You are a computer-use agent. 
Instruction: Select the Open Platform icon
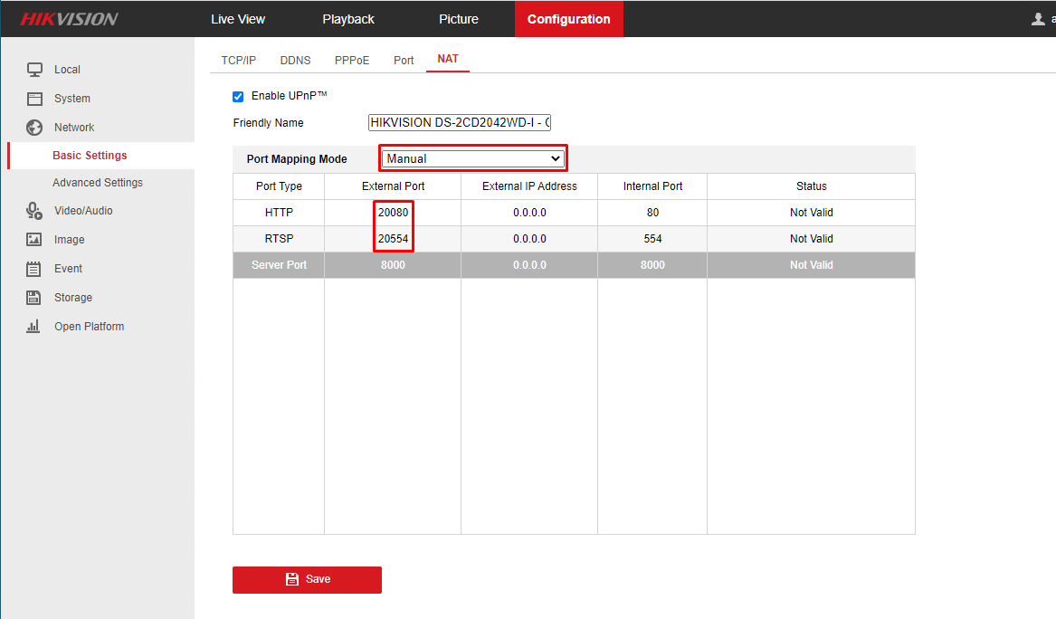(x=33, y=326)
